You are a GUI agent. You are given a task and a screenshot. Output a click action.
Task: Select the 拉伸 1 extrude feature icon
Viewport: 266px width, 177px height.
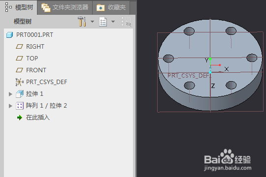coord(20,94)
